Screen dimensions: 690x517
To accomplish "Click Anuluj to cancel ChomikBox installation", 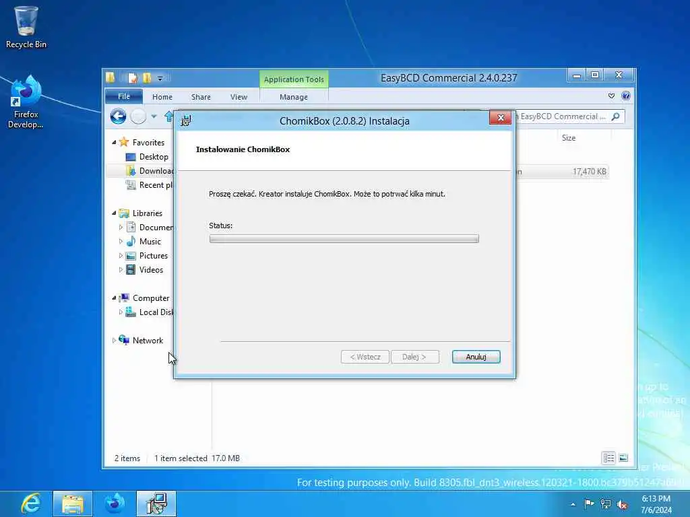I will (476, 357).
